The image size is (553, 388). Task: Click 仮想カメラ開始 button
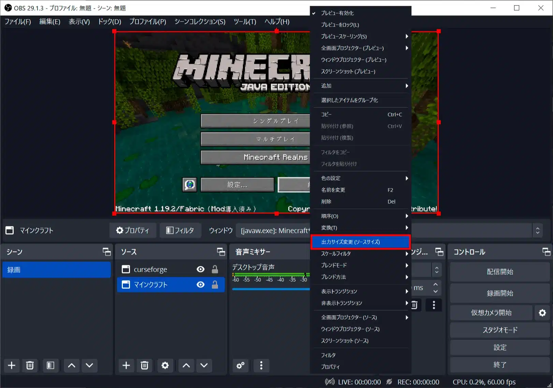[x=491, y=313]
